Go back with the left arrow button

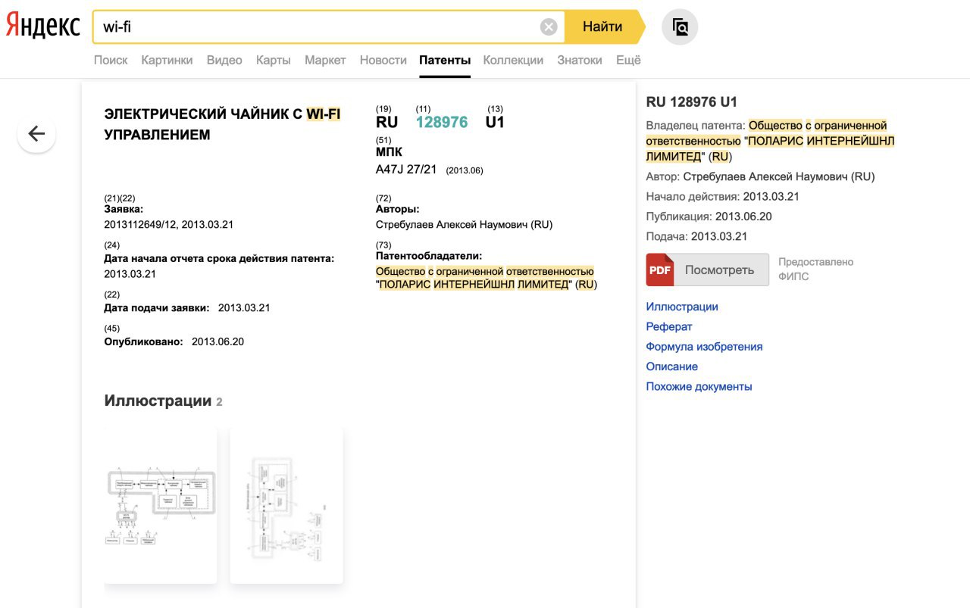point(36,134)
